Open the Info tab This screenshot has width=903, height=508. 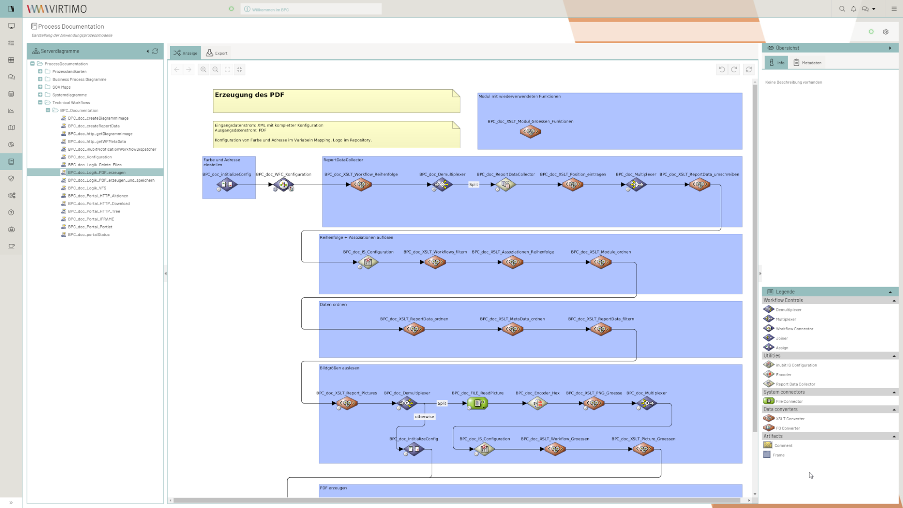pyautogui.click(x=776, y=63)
